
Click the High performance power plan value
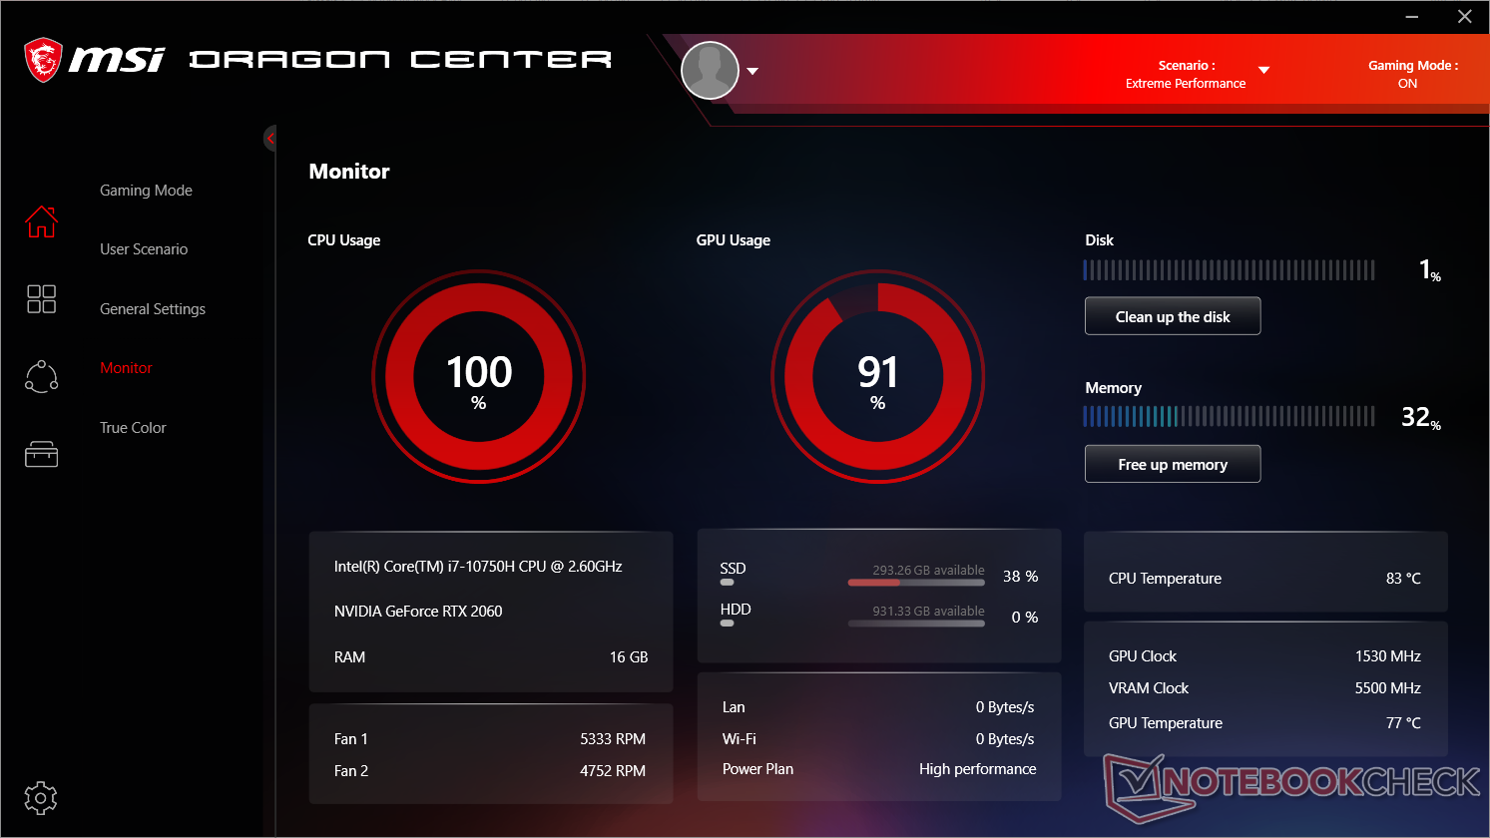[x=978, y=769]
